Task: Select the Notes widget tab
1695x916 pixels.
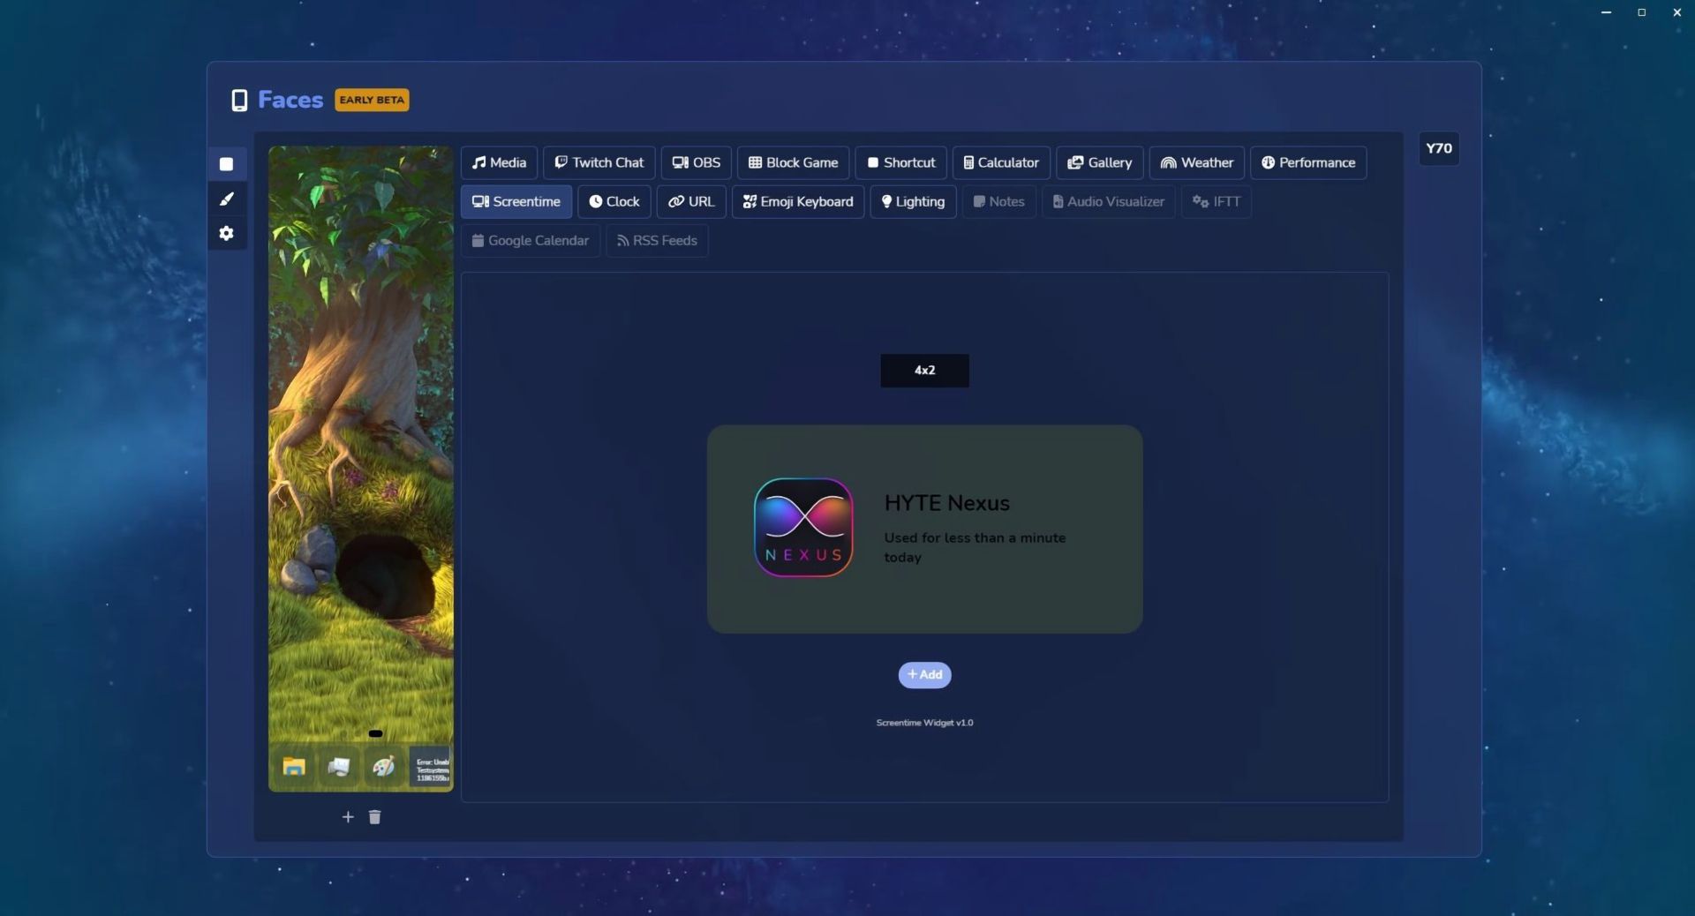Action: click(x=998, y=201)
